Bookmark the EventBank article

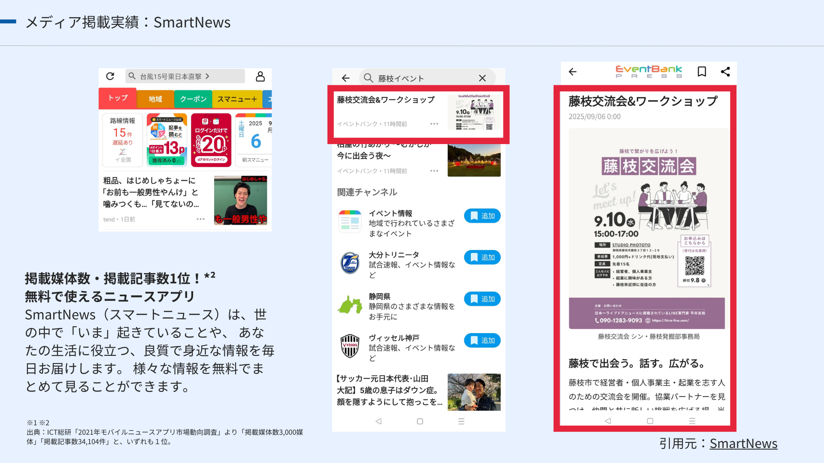(x=702, y=72)
